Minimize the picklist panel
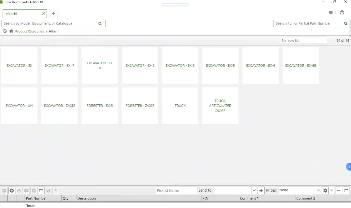Viewport: 351px width, 208px height. coord(338,190)
